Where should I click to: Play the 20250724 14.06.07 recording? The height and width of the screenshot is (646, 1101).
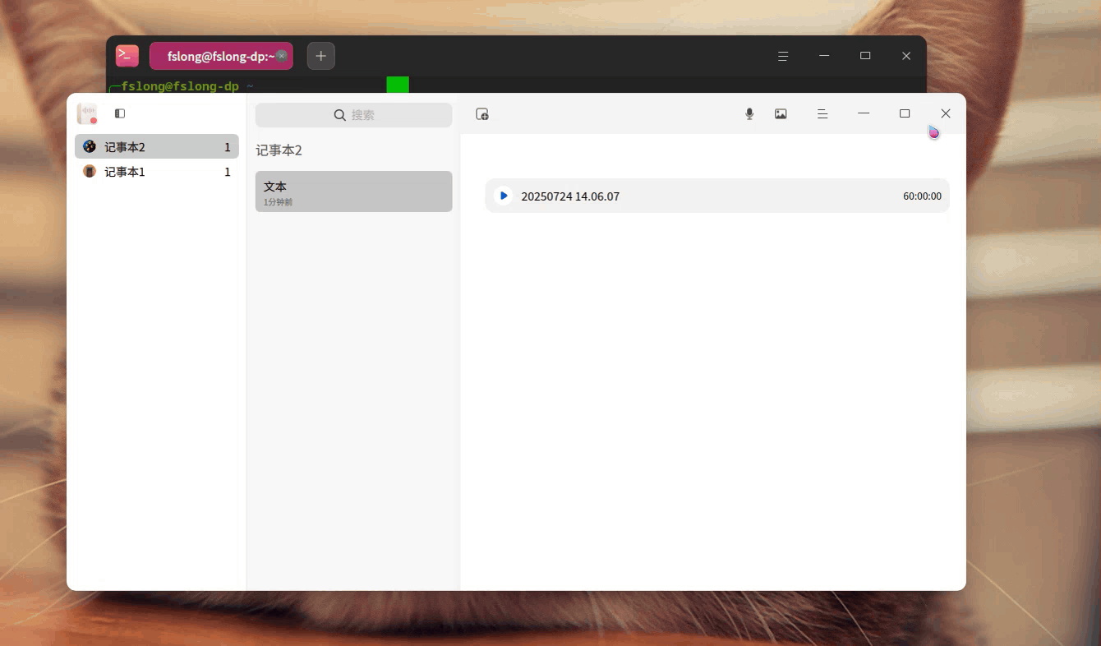(x=504, y=196)
